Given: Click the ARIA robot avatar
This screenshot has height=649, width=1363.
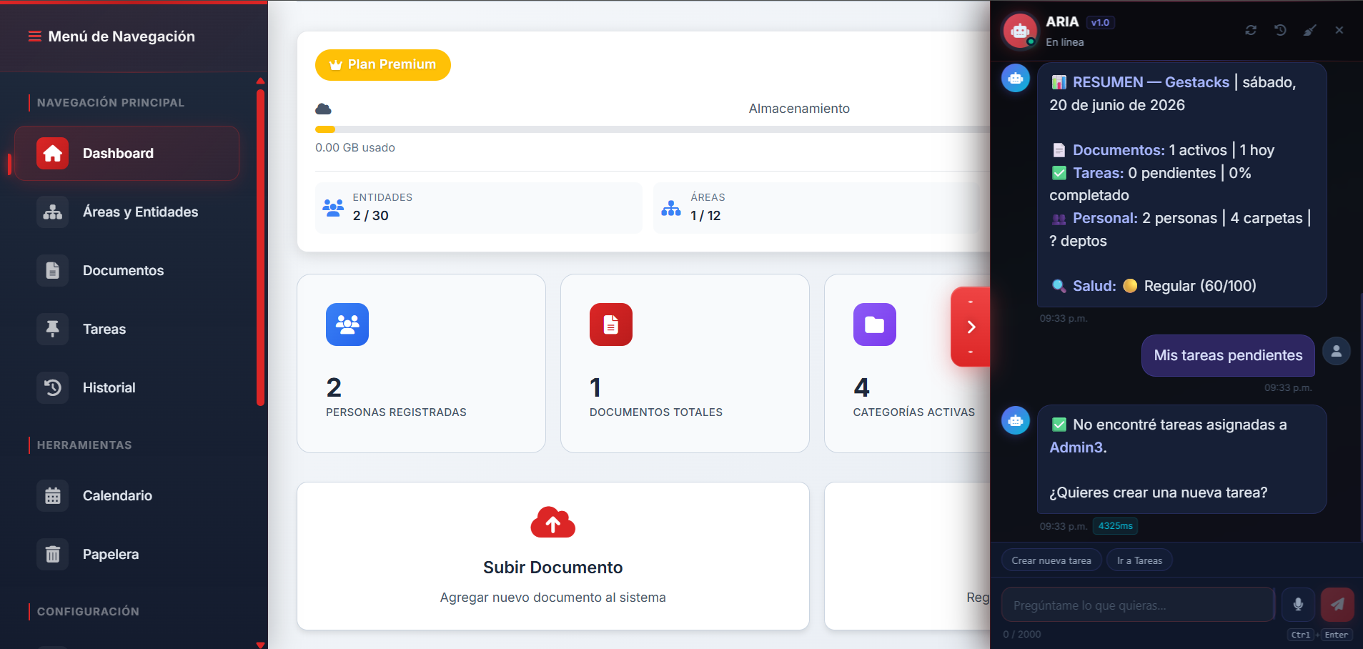Looking at the screenshot, I should coord(1020,31).
